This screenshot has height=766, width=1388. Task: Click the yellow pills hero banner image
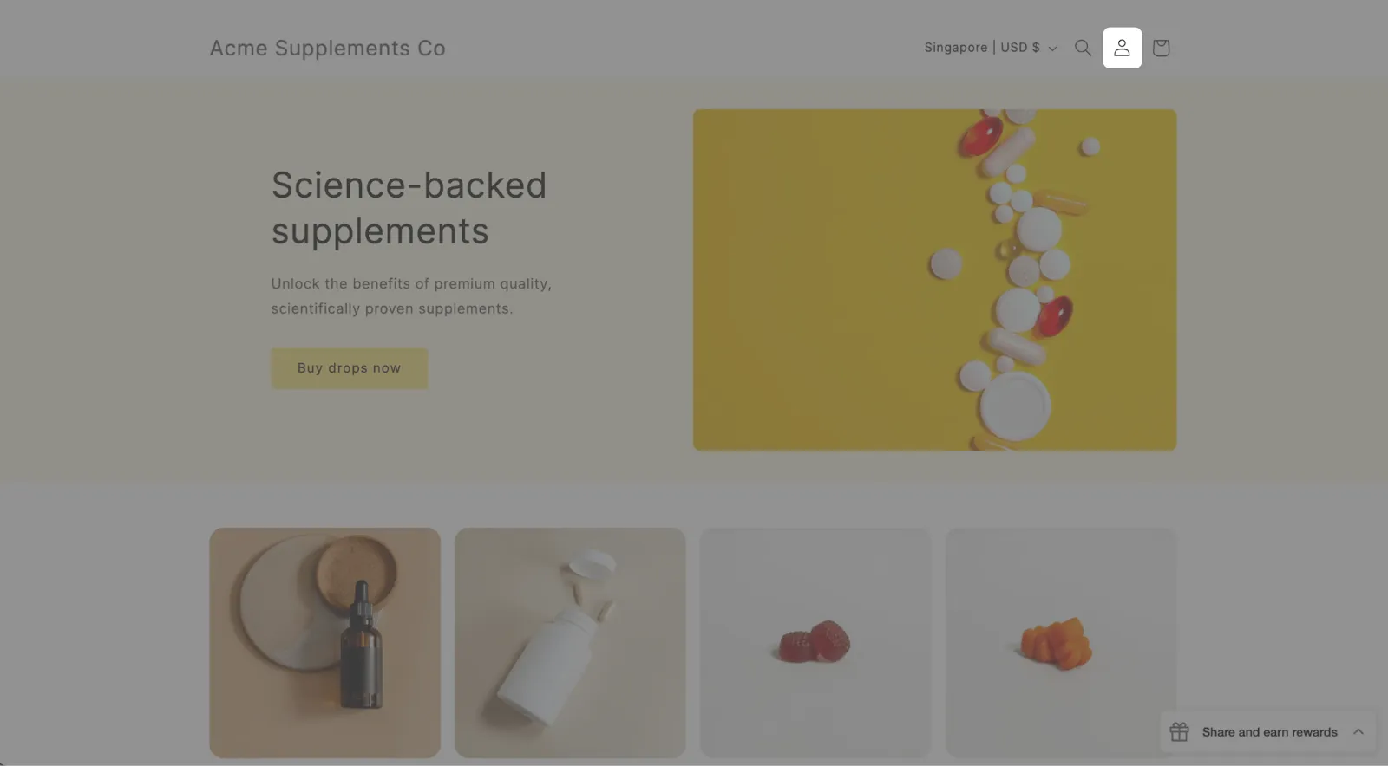point(934,279)
